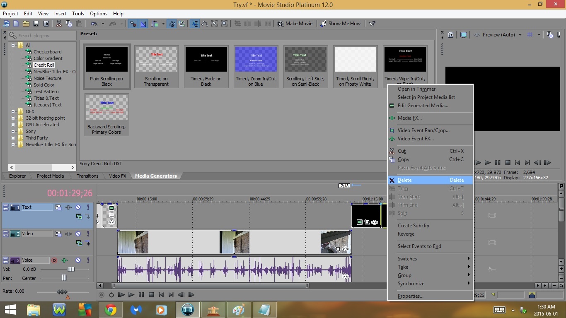The width and height of the screenshot is (566, 318).
Task: Click the Open project folder icon in toolbar
Action: click(26, 24)
